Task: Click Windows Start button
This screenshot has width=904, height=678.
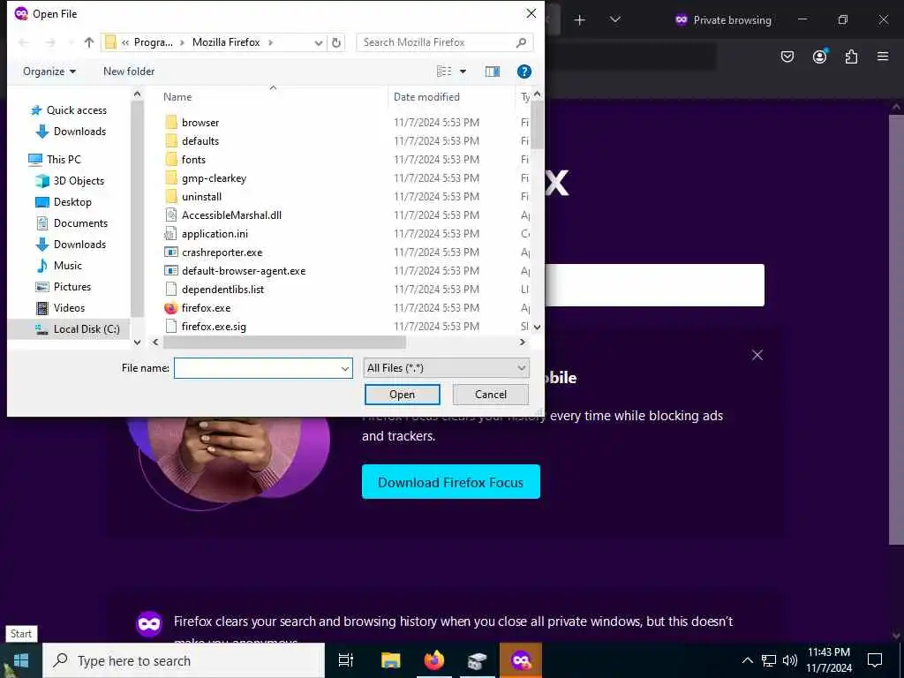Action: coord(21,660)
